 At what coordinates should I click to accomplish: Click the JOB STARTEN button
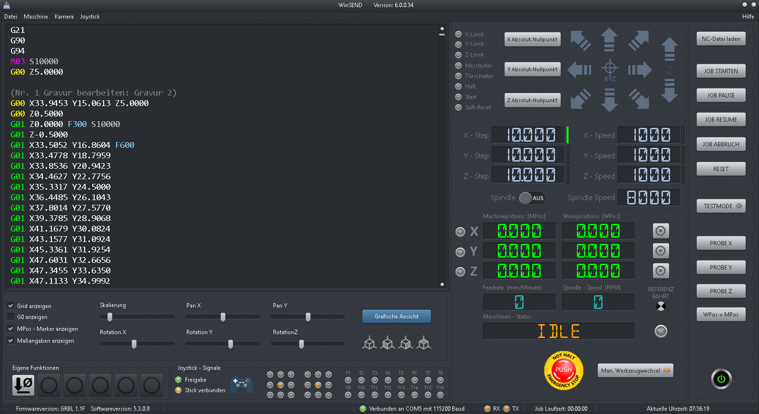(720, 71)
